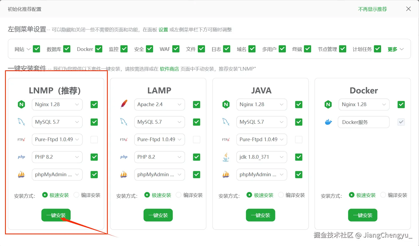Open the PHP 8.2 dropdown in LNMP card
The width and height of the screenshot is (419, 246).
click(x=57, y=157)
